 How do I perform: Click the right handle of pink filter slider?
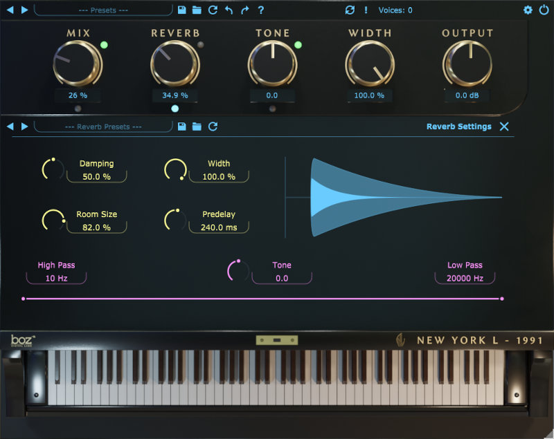pyautogui.click(x=501, y=299)
